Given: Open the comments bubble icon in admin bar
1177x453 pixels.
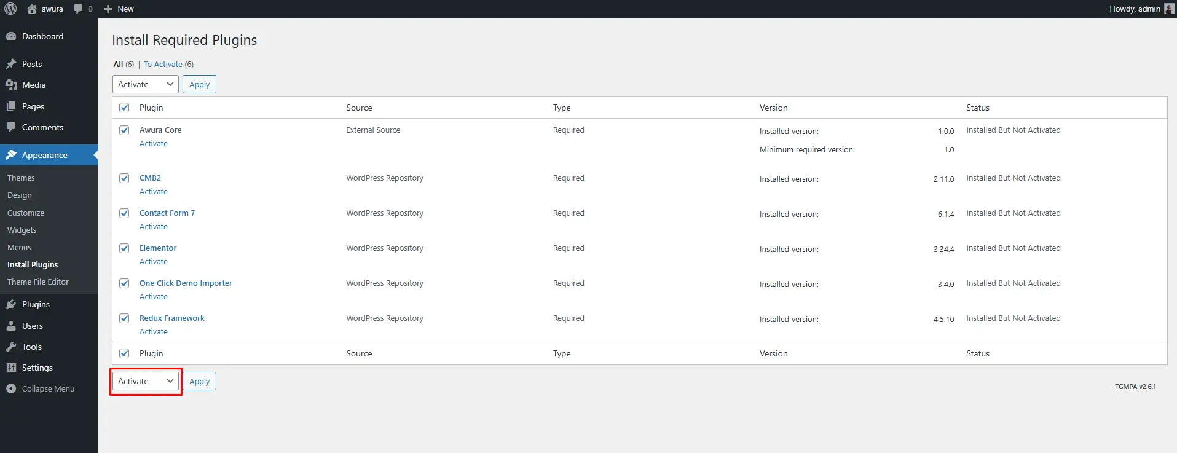Looking at the screenshot, I should (x=78, y=9).
